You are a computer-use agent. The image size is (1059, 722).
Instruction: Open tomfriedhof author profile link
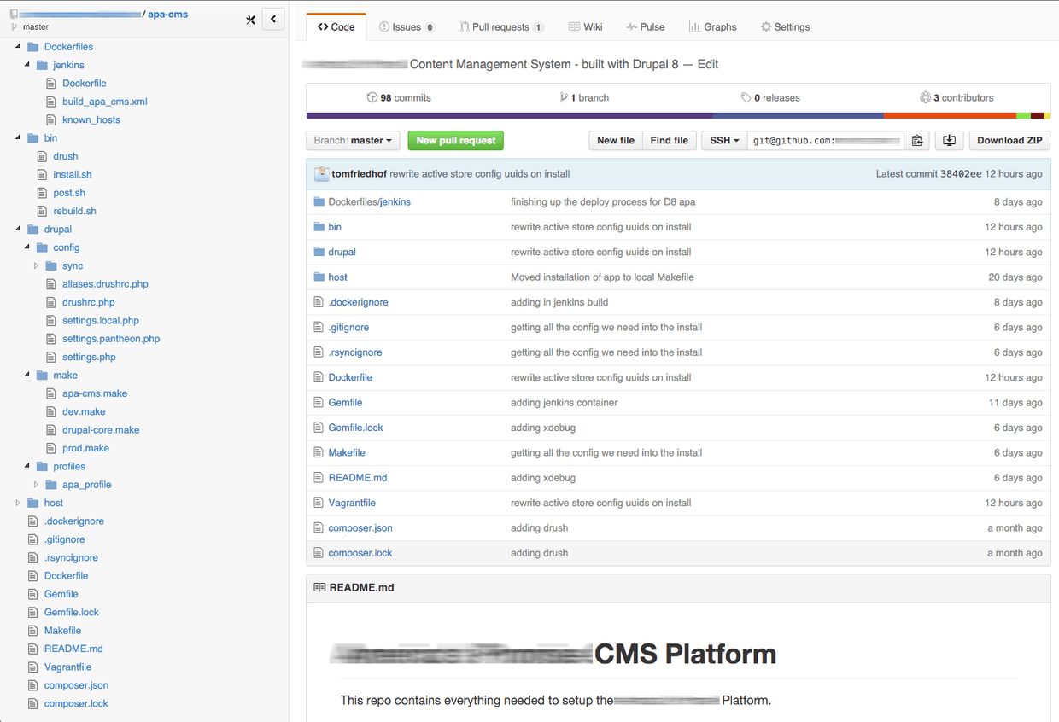[x=360, y=174]
